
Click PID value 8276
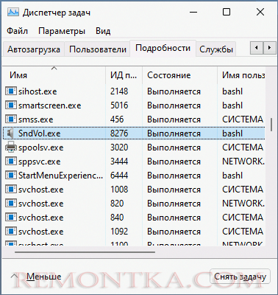coord(119,133)
